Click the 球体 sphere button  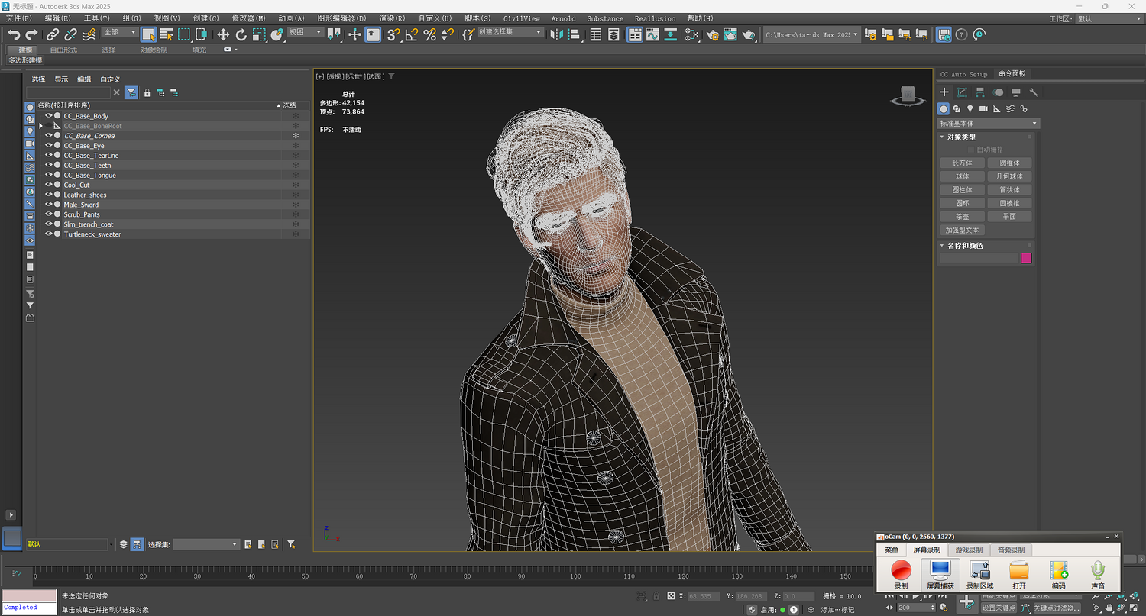click(962, 176)
